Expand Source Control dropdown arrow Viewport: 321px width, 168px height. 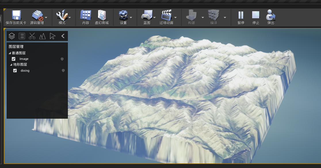click(46, 17)
